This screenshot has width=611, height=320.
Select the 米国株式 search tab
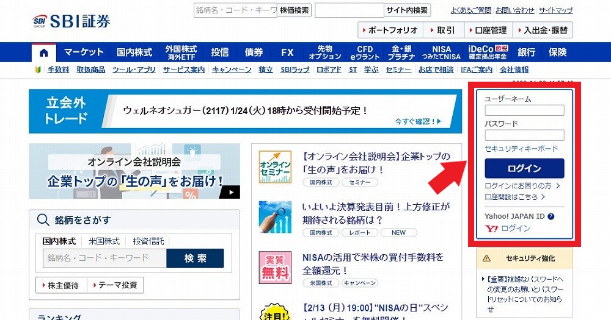104,241
